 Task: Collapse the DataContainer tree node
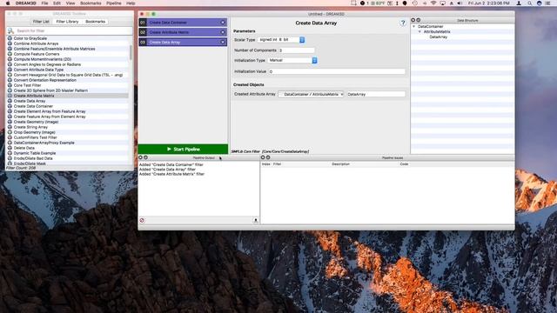pos(414,27)
